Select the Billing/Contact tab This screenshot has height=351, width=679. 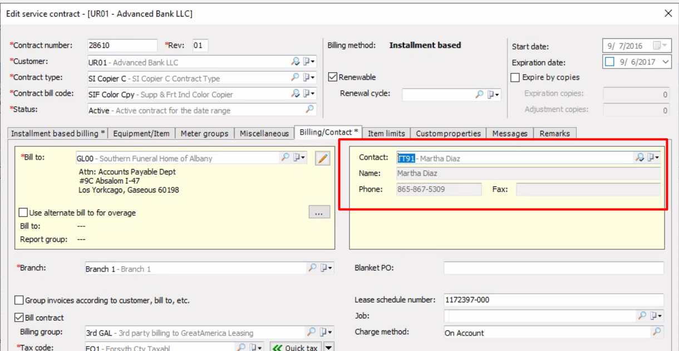tap(329, 132)
